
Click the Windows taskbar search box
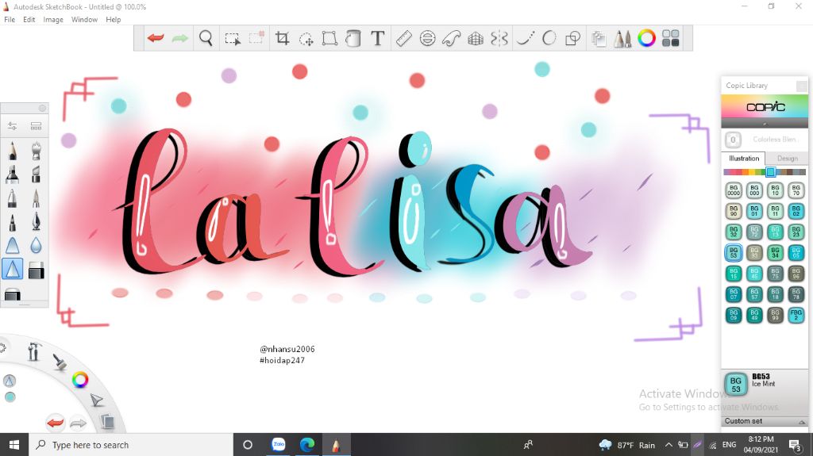pyautogui.click(x=129, y=445)
